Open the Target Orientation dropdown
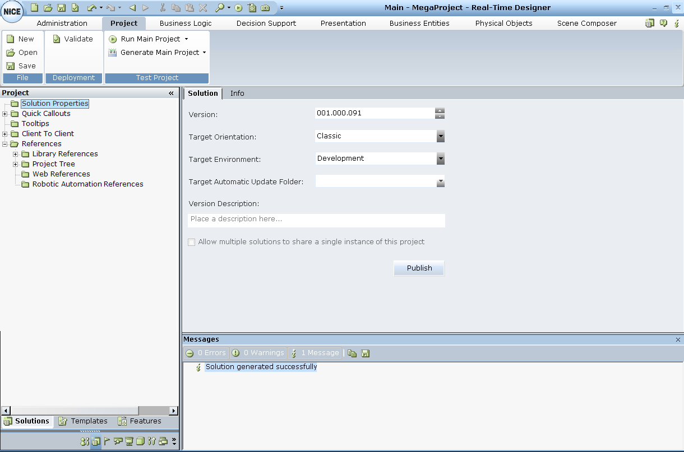Image resolution: width=684 pixels, height=452 pixels. coord(441,136)
